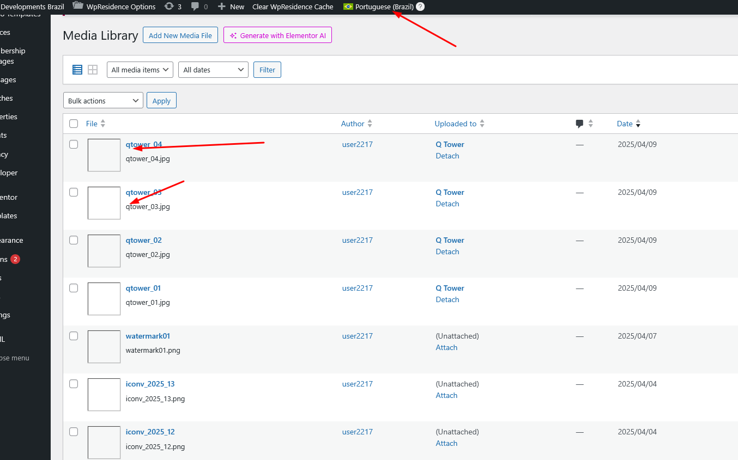Click the Add New Media File button
The image size is (738, 460).
click(x=180, y=35)
